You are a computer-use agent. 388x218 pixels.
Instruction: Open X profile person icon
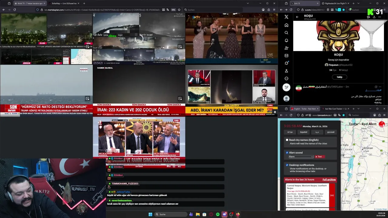click(286, 71)
